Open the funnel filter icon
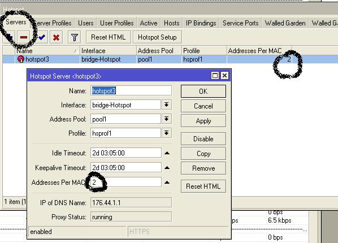 (75, 37)
